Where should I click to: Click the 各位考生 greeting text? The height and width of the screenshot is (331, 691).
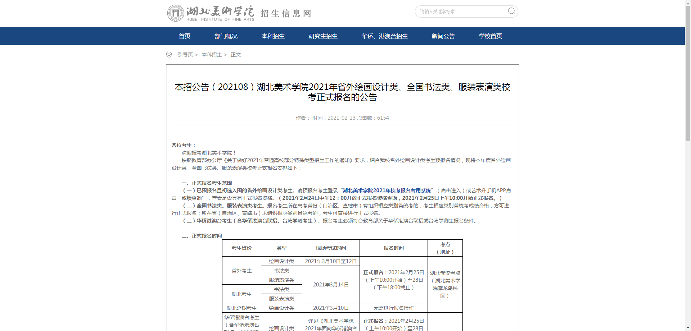pyautogui.click(x=184, y=145)
